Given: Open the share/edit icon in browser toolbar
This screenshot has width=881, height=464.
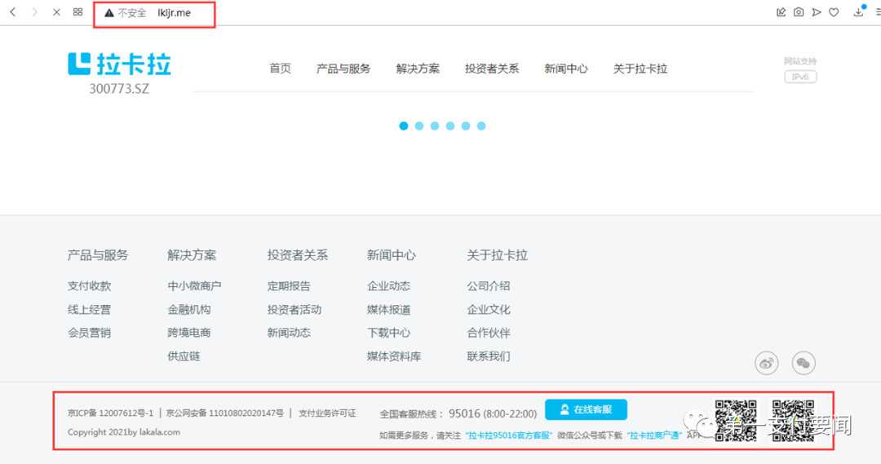Looking at the screenshot, I should click(x=781, y=12).
